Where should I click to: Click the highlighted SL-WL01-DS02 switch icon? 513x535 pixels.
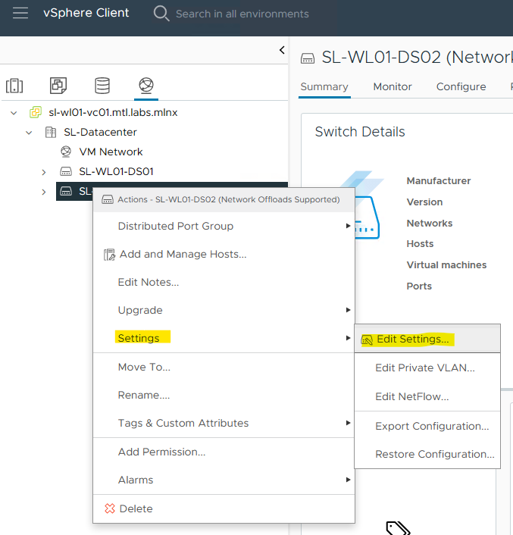click(66, 192)
